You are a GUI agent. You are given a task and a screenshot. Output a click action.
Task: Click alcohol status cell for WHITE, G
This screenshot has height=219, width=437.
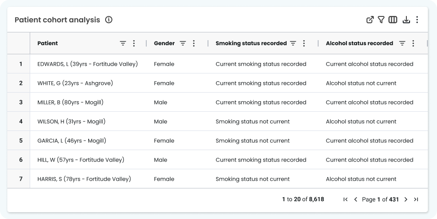click(x=361, y=83)
